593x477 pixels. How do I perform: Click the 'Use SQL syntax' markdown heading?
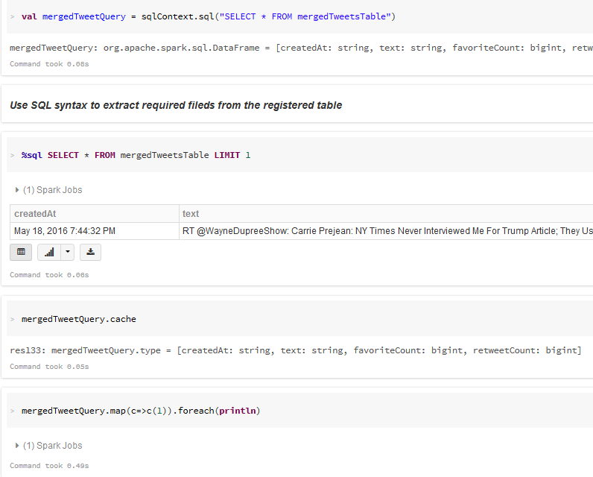click(x=176, y=105)
